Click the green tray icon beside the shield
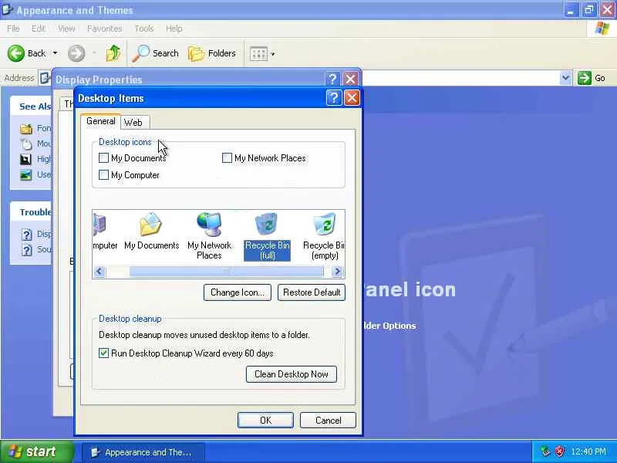Viewport: 617px width, 463px height. (545, 451)
